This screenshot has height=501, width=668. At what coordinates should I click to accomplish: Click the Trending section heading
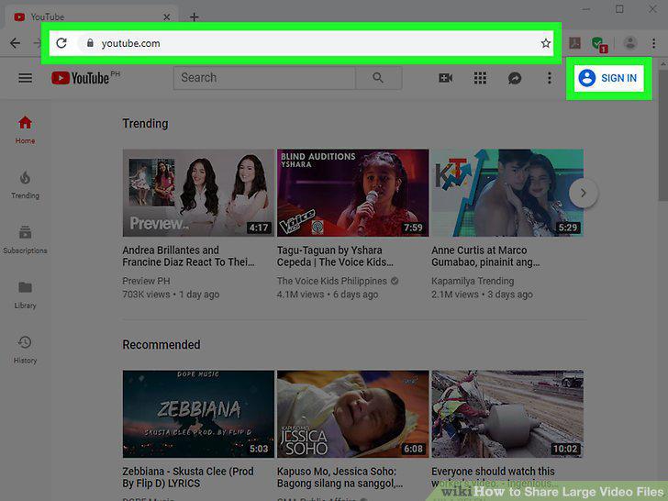point(145,124)
